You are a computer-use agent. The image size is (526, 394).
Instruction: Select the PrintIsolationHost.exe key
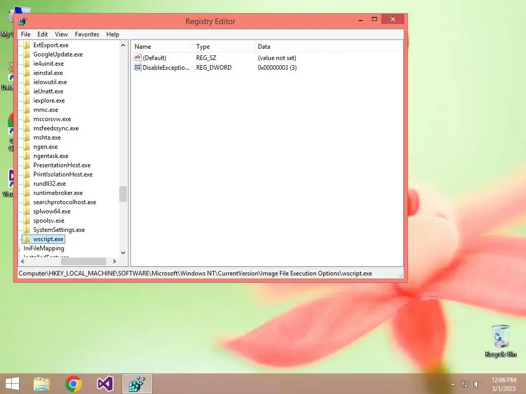[63, 174]
